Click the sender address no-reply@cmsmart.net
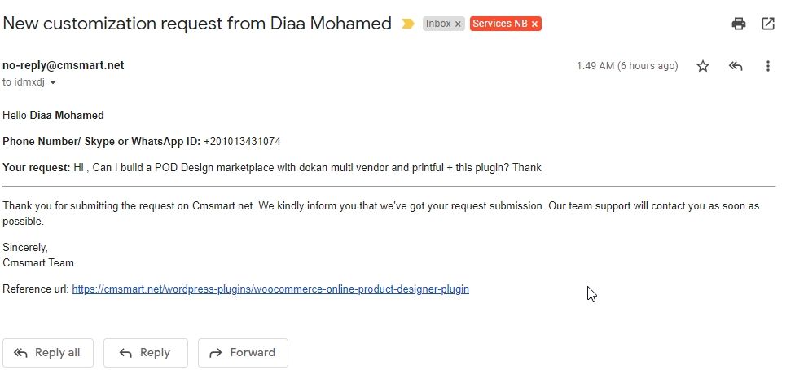The height and width of the screenshot is (370, 795). click(64, 65)
